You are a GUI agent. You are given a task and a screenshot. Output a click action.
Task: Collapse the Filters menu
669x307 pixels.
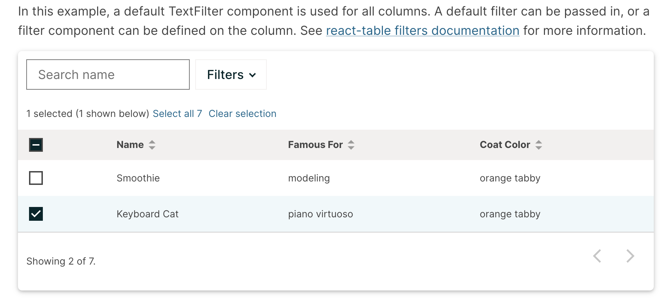click(x=230, y=75)
